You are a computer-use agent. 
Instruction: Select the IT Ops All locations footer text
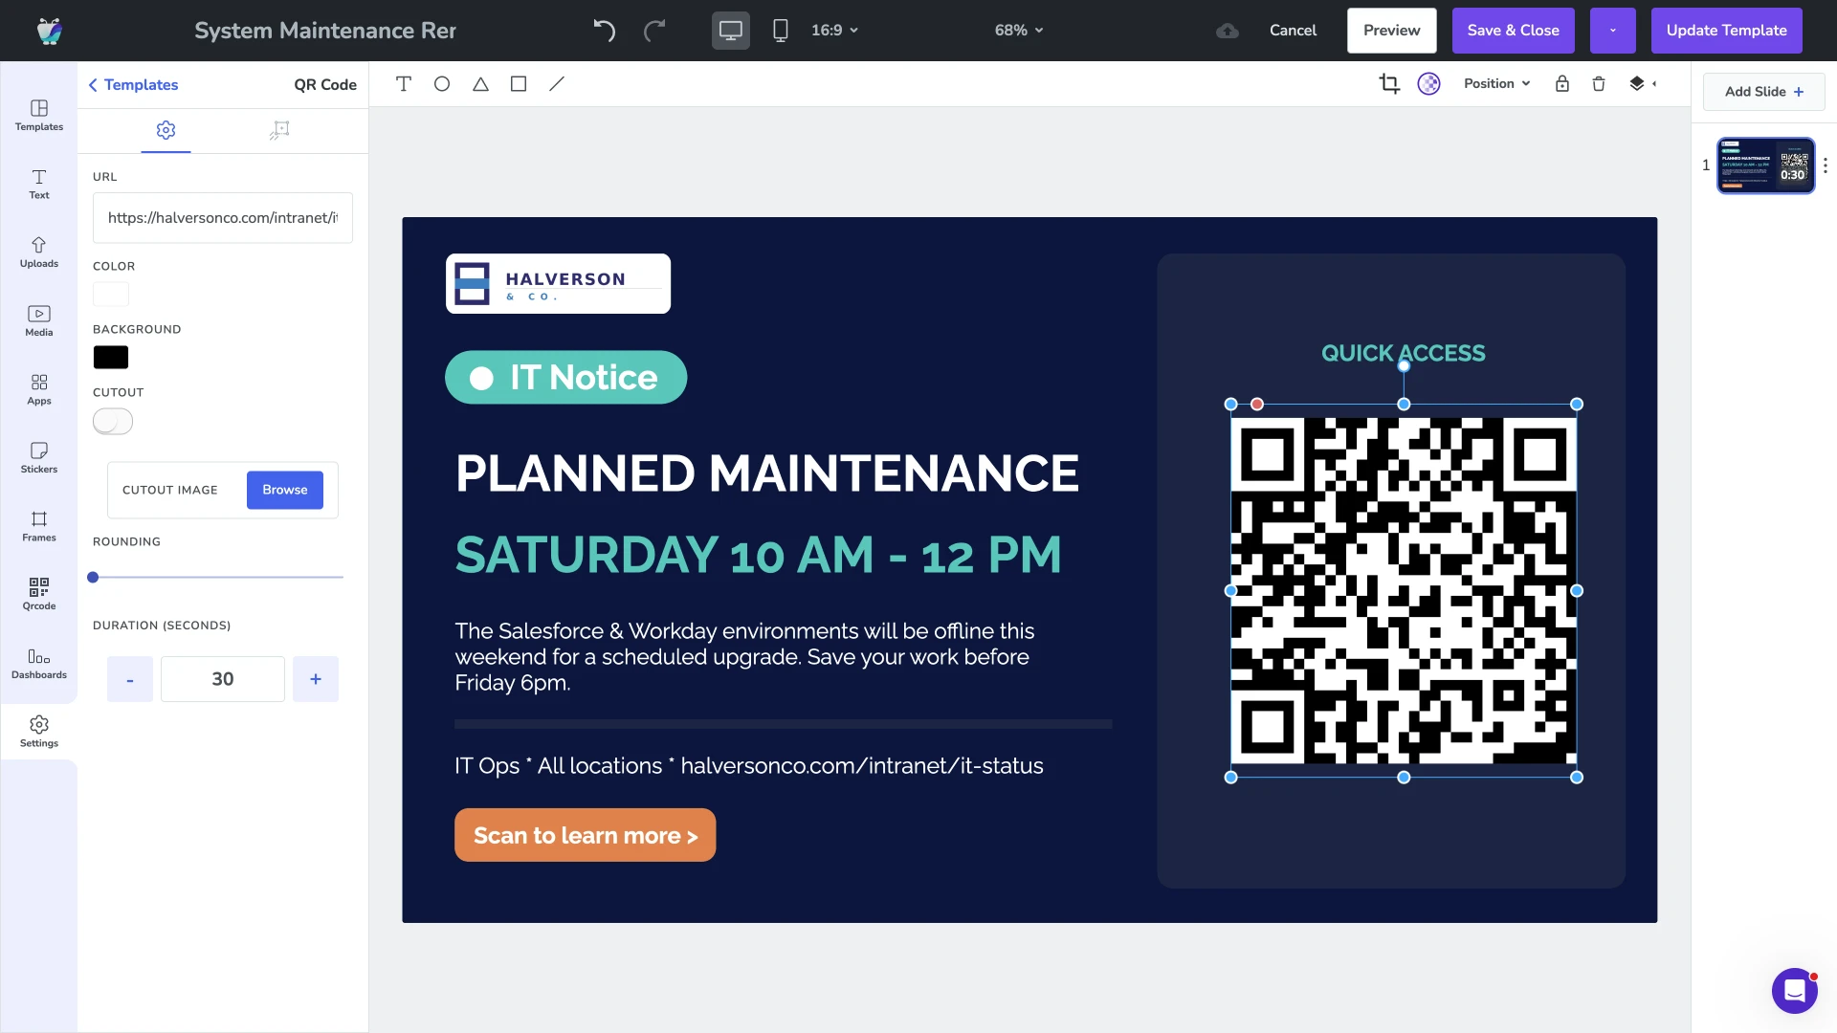pos(749,766)
